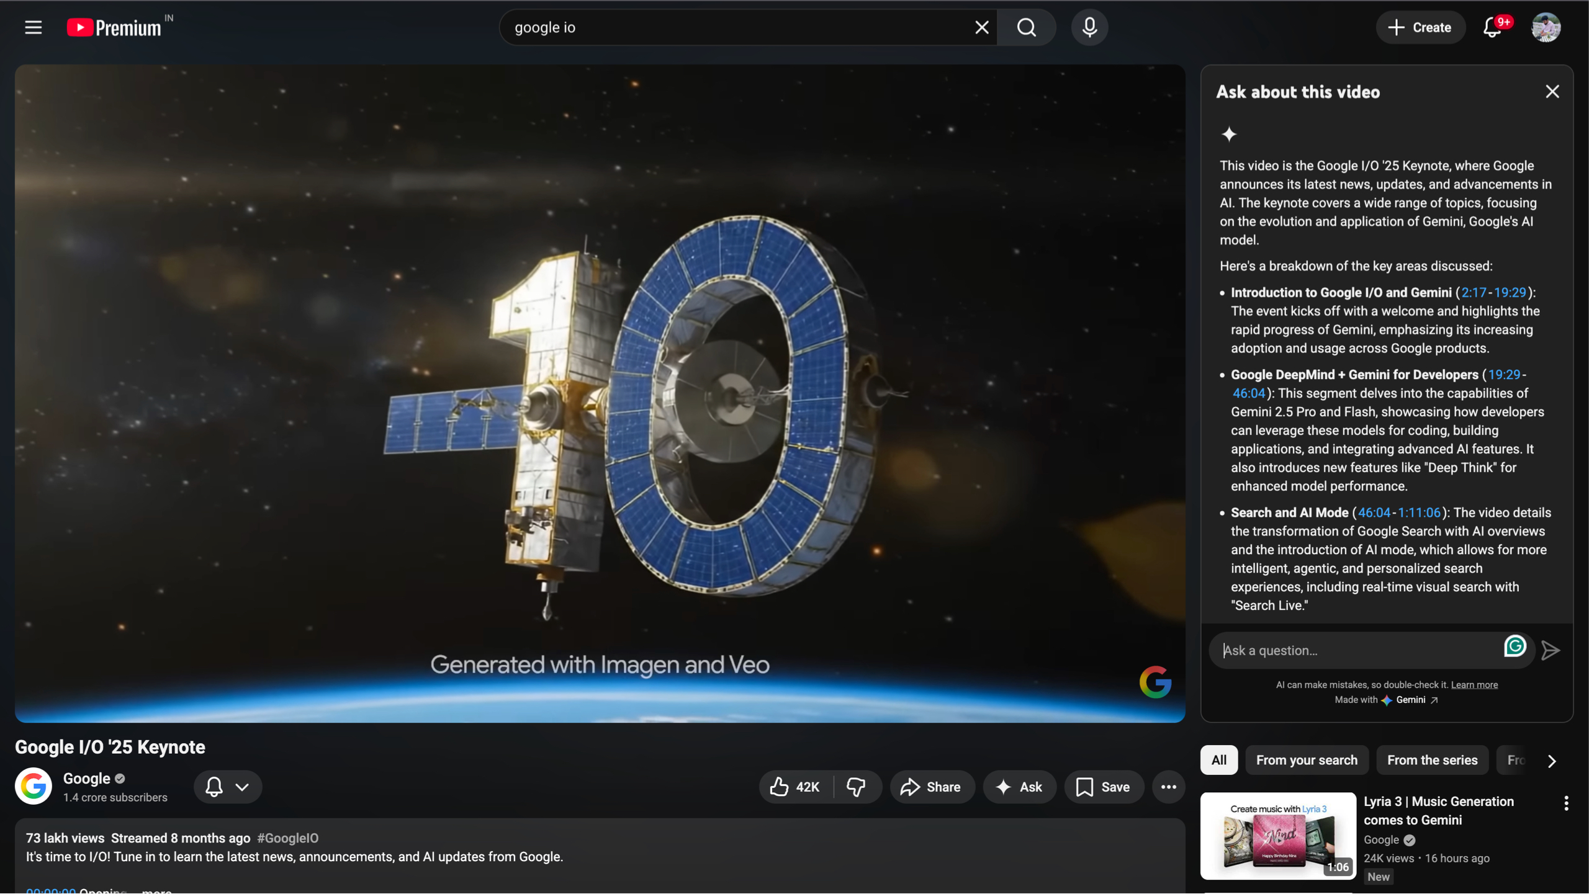Open the notifications bell
The image size is (1589, 894).
(1492, 27)
